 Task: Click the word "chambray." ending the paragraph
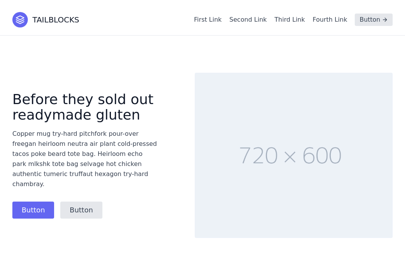[x=28, y=184]
